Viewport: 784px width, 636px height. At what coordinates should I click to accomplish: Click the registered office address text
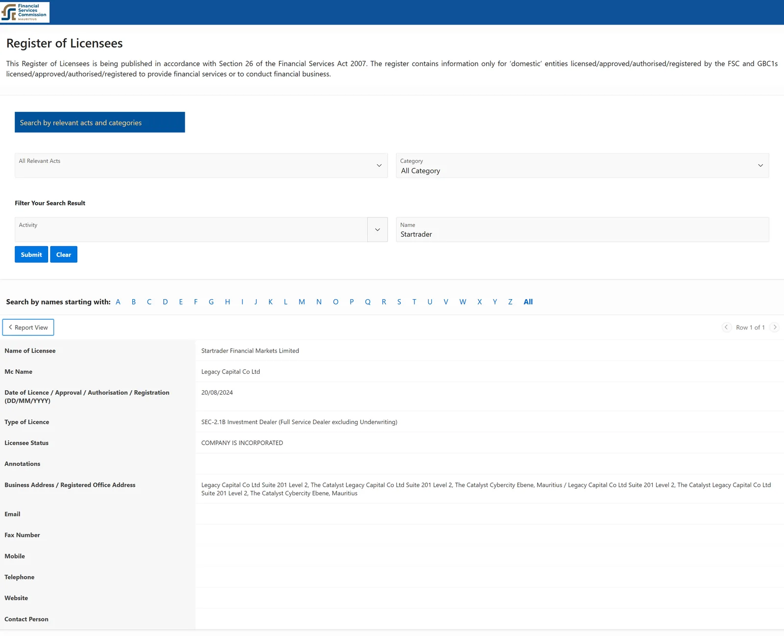[x=486, y=489]
